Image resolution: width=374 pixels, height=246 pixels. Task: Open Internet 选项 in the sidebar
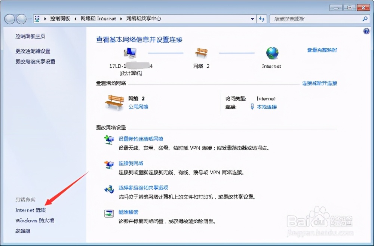30,210
